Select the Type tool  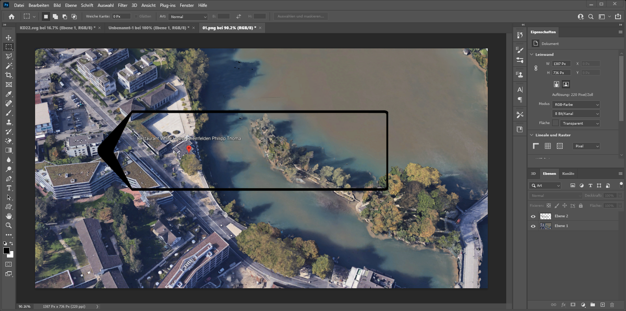[x=9, y=188]
